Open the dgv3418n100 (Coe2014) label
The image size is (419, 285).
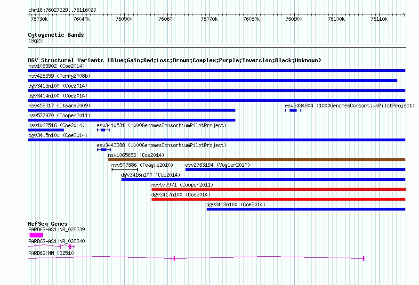[x=236, y=204]
